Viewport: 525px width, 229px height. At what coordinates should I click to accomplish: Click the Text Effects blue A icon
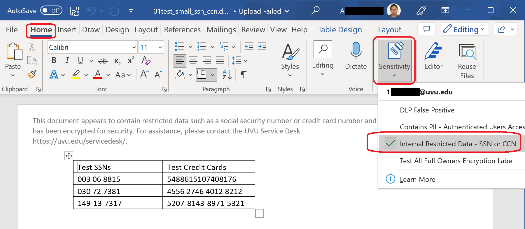tap(54, 75)
